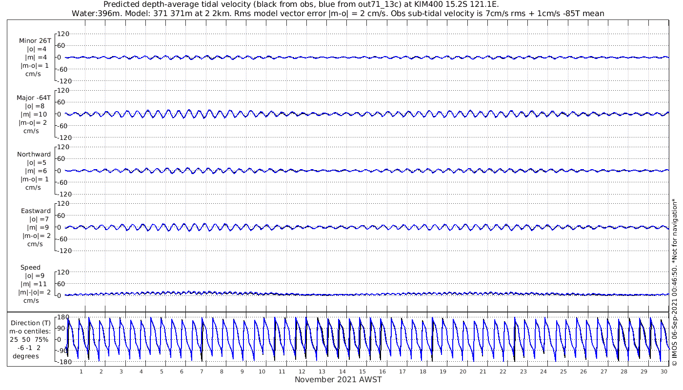Click the 'Speed' panel label
The image size is (683, 390).
pos(30,268)
